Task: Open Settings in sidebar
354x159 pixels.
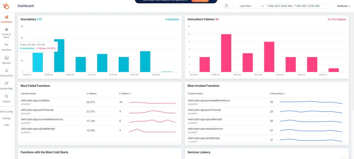Action: pyautogui.click(x=6, y=118)
